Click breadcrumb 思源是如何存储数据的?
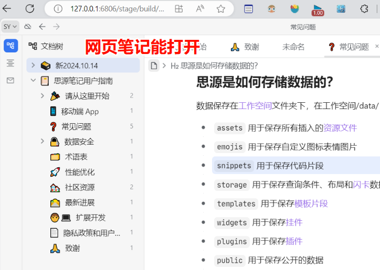This screenshot has height=270, width=380. point(214,66)
